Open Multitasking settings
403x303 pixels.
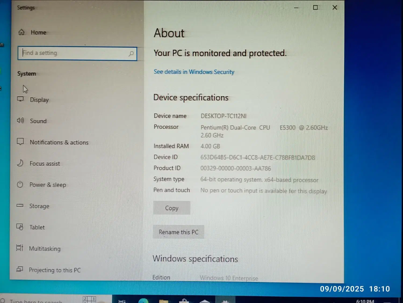click(x=45, y=249)
